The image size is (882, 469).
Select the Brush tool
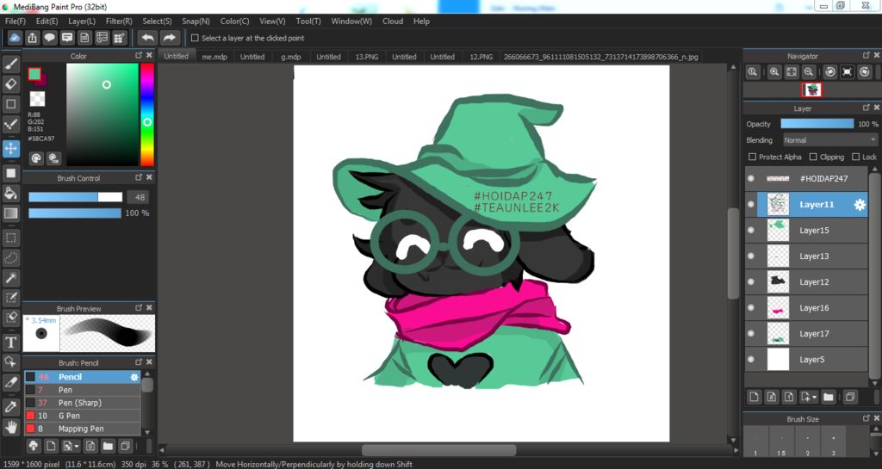10,65
